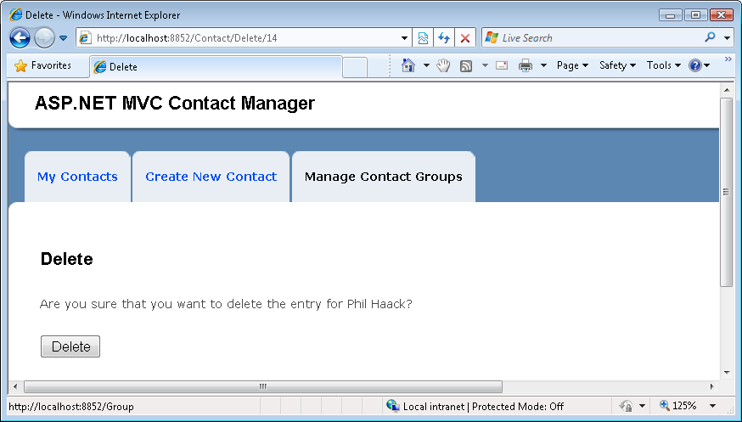
Task: Click the Help question mark icon
Action: click(x=695, y=65)
